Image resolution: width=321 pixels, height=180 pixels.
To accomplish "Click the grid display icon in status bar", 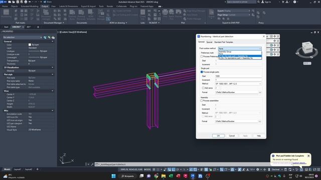I will [154, 169].
